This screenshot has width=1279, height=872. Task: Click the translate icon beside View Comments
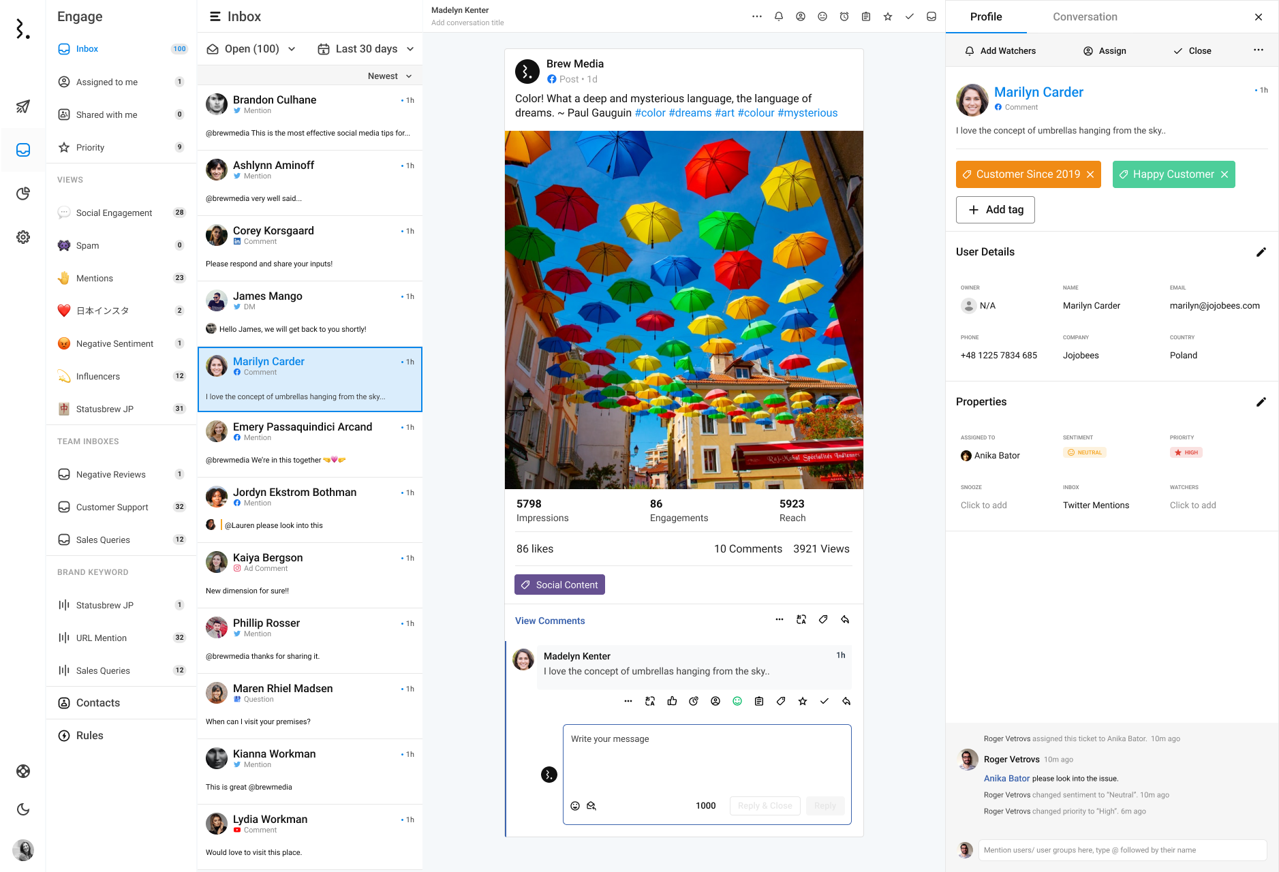click(801, 620)
